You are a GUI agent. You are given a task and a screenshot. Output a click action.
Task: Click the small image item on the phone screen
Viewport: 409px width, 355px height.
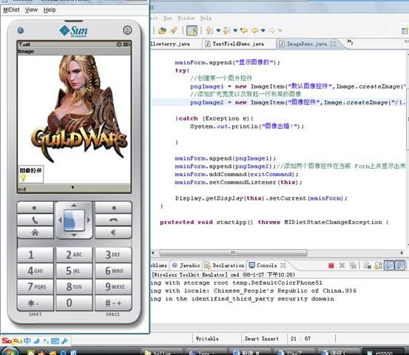(x=30, y=174)
